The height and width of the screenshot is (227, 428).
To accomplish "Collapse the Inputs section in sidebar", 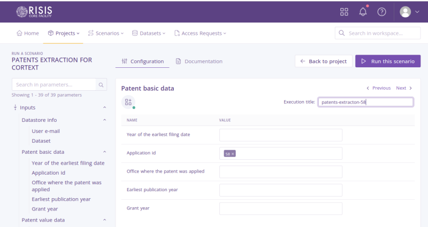I will (104, 107).
